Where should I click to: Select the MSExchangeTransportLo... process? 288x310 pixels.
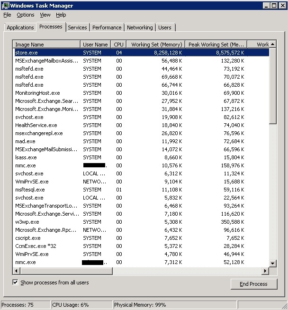pyautogui.click(x=142, y=206)
